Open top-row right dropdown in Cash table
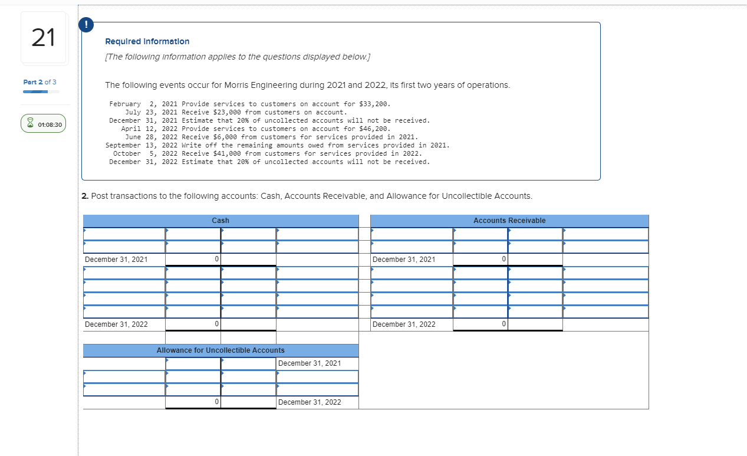The width and height of the screenshot is (747, 456). (317, 234)
